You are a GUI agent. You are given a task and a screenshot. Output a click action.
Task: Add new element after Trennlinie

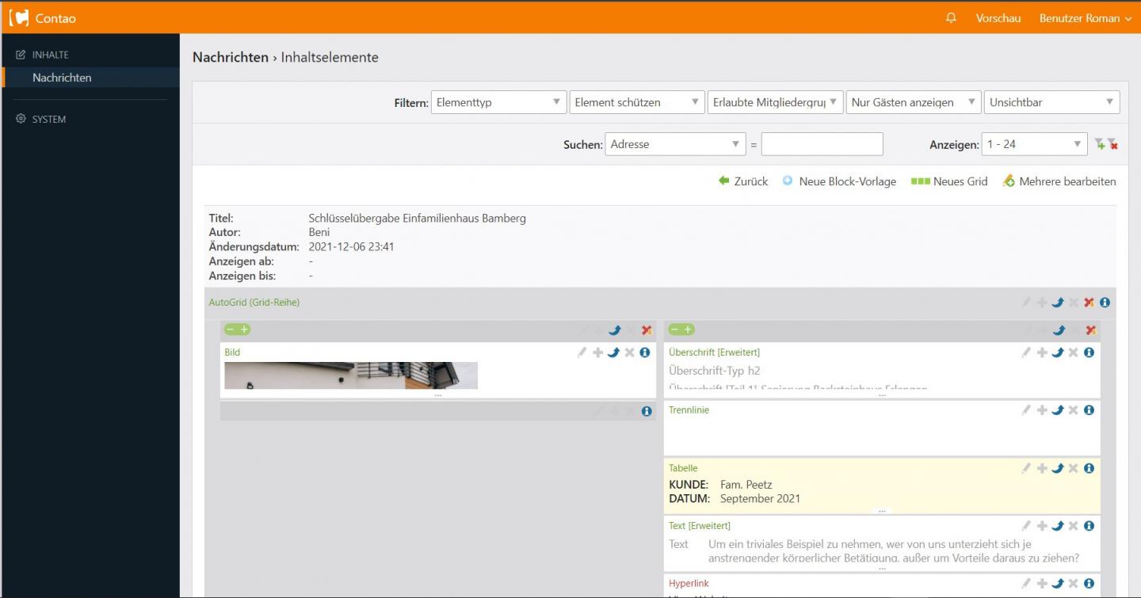(x=1042, y=410)
